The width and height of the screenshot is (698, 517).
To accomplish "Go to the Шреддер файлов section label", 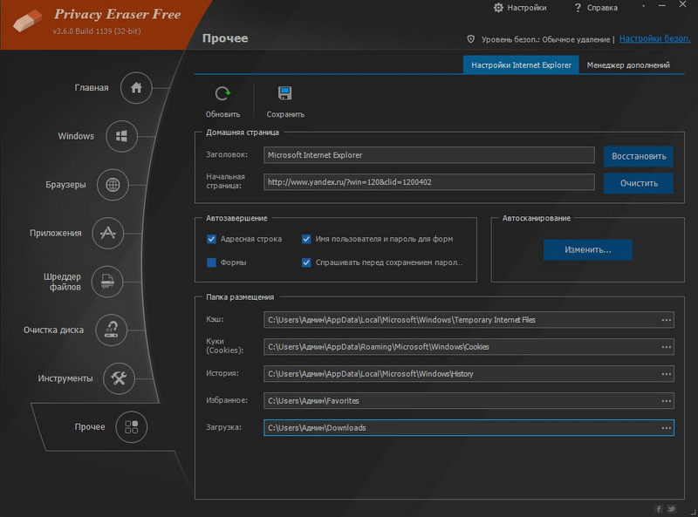I will pyautogui.click(x=62, y=282).
